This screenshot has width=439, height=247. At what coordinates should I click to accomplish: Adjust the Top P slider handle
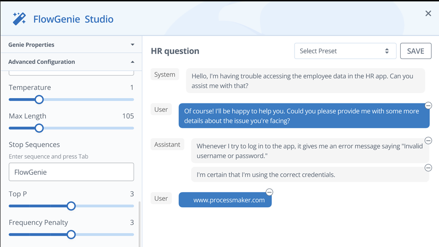click(x=71, y=206)
